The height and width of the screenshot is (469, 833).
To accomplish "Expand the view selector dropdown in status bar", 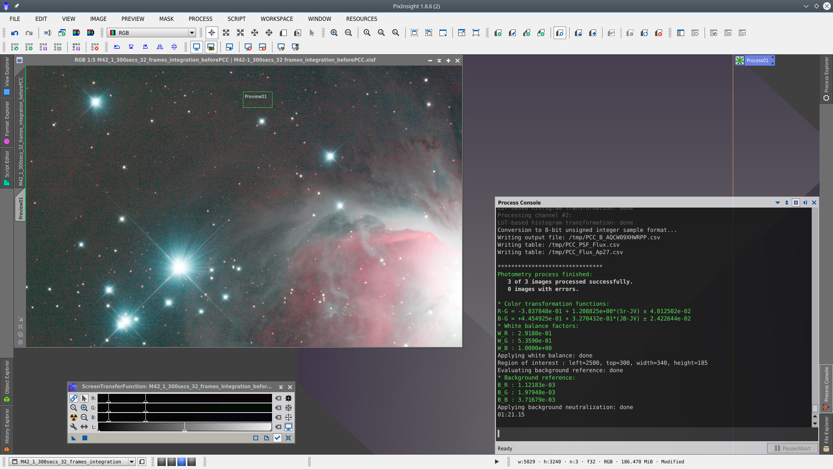I will [131, 462].
